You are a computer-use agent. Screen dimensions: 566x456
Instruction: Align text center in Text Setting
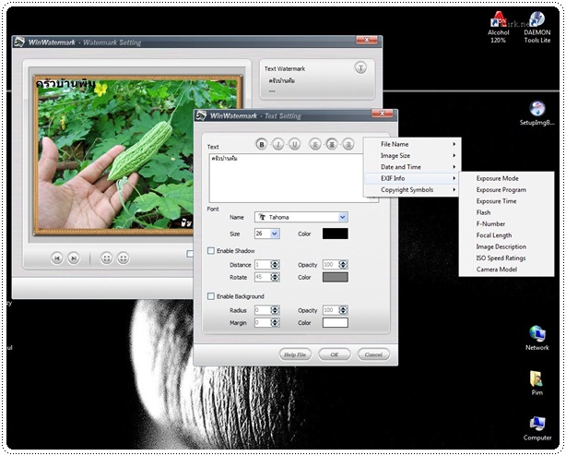point(332,145)
